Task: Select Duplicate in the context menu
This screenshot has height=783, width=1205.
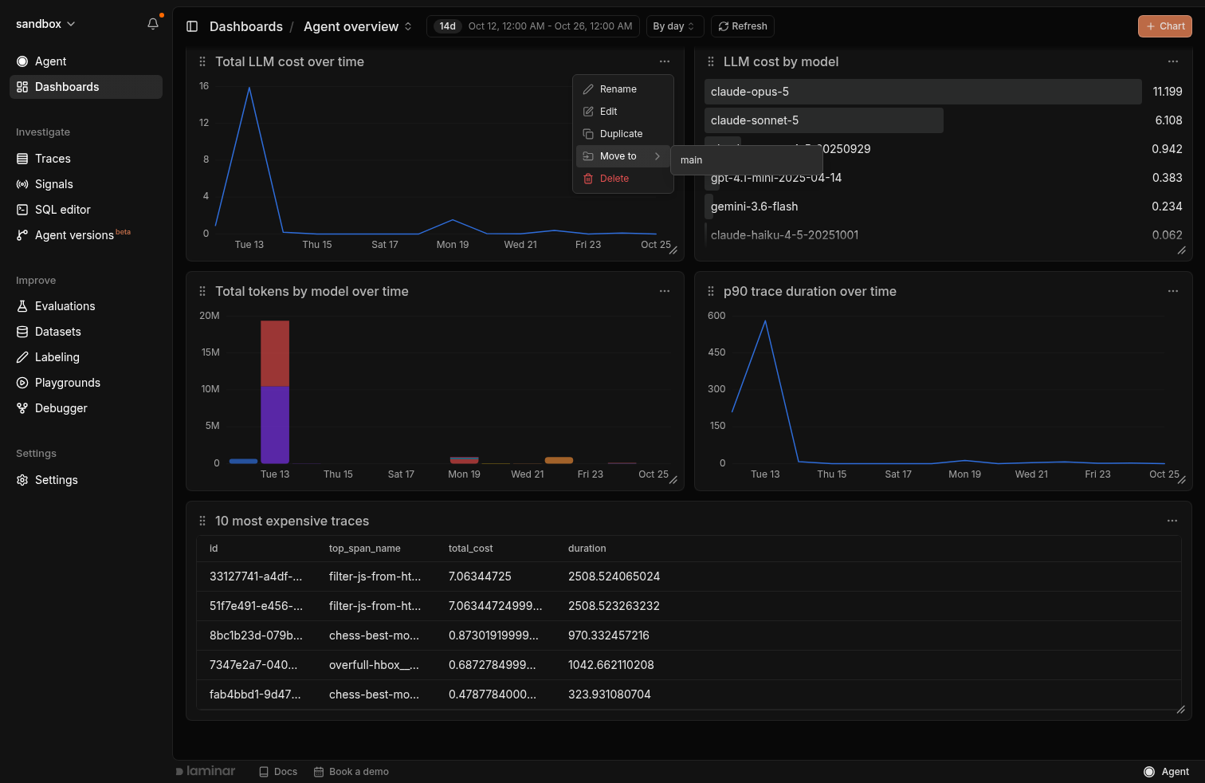Action: click(x=622, y=134)
